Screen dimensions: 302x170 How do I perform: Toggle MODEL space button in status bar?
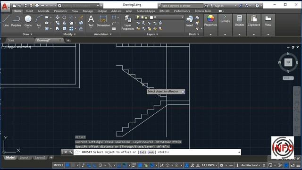click(x=58, y=165)
